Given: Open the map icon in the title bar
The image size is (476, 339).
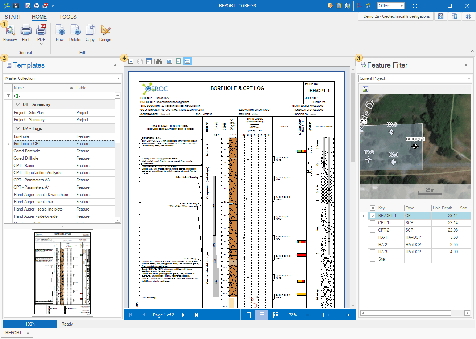Looking at the screenshot, I should pyautogui.click(x=348, y=6).
